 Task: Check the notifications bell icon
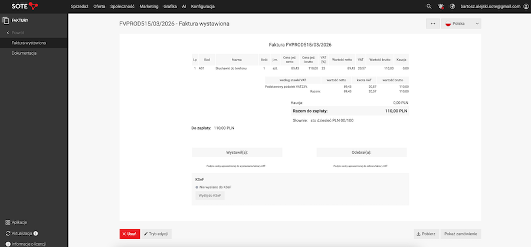click(441, 6)
